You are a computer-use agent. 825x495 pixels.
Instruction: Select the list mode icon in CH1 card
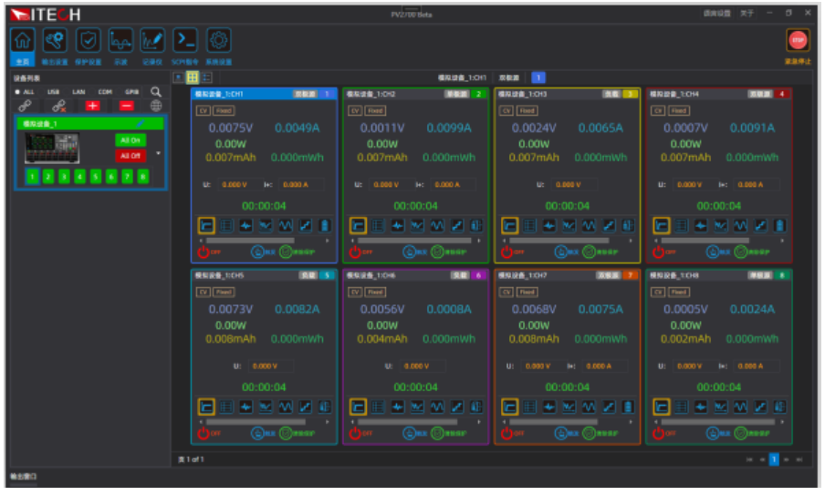(x=226, y=225)
